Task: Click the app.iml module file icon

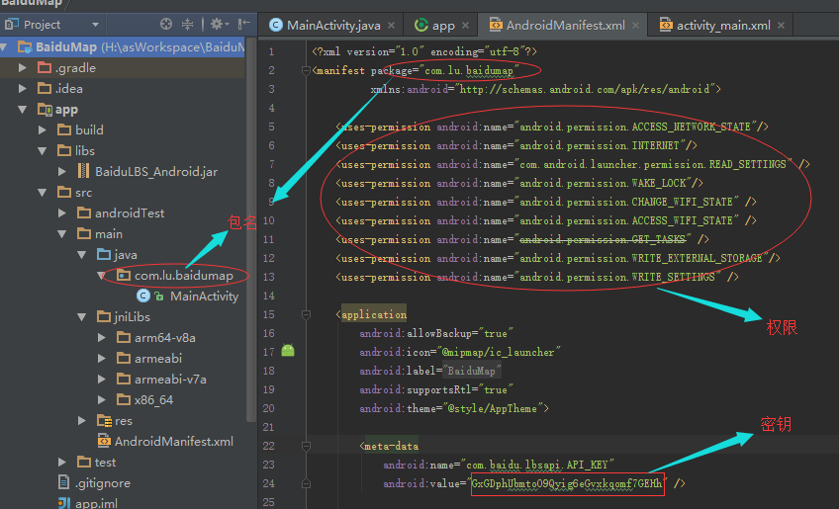Action: (63, 503)
